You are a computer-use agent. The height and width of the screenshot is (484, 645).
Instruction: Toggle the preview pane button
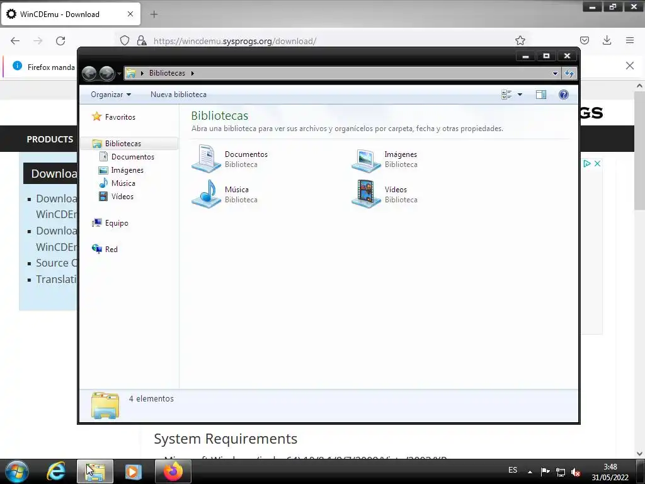tap(541, 95)
